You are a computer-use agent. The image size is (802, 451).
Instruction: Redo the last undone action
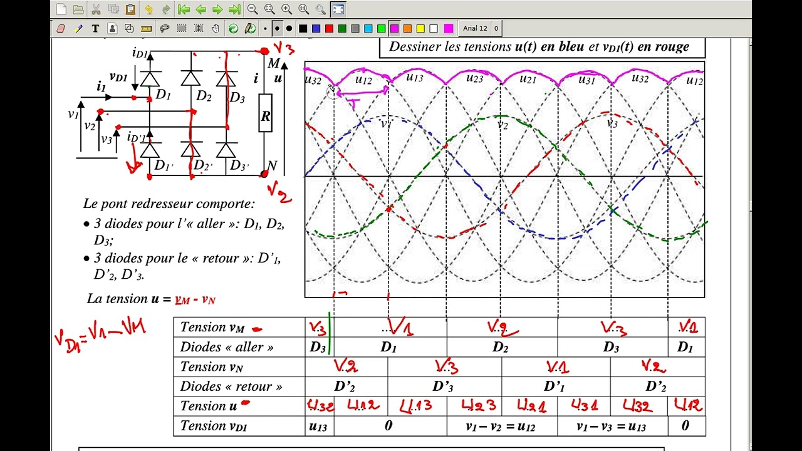[x=166, y=9]
